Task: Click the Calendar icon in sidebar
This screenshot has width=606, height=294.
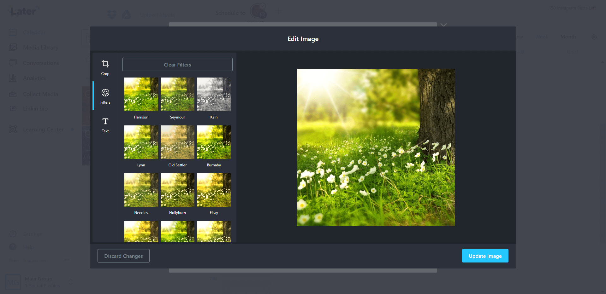Action: pyautogui.click(x=13, y=32)
